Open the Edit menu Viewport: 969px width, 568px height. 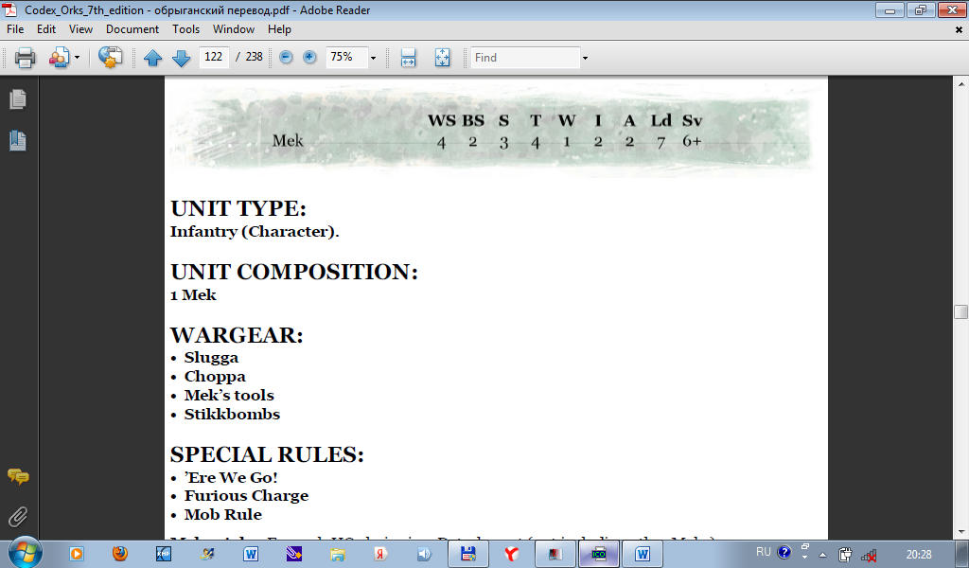(46, 29)
